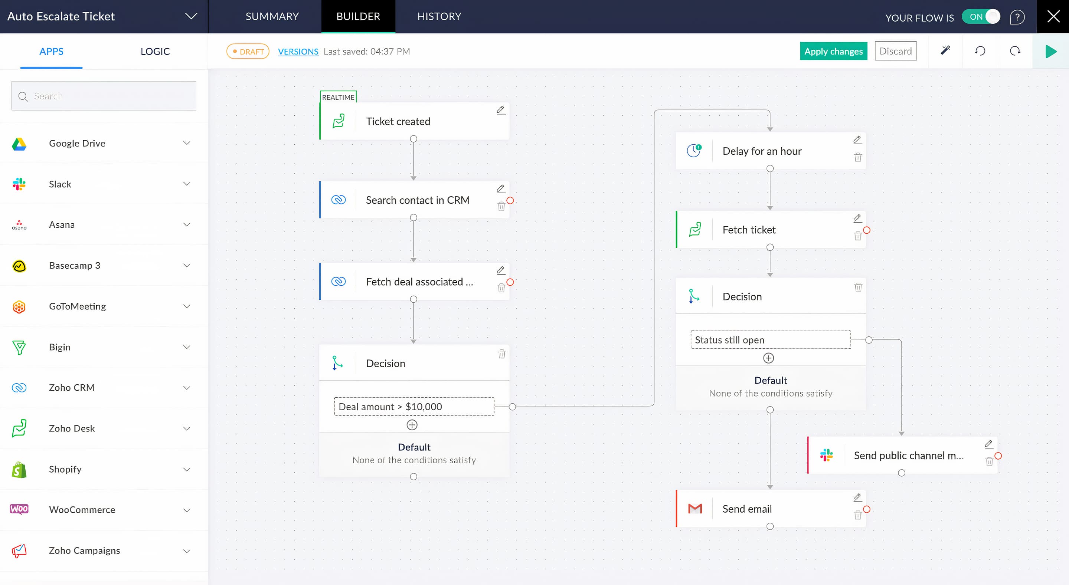Viewport: 1069px width, 585px height.
Task: Toggle Zoho Desk app expander
Action: [187, 428]
